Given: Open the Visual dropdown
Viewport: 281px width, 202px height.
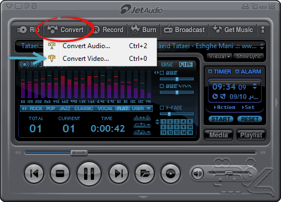Looking at the screenshot, I should click(220, 56).
